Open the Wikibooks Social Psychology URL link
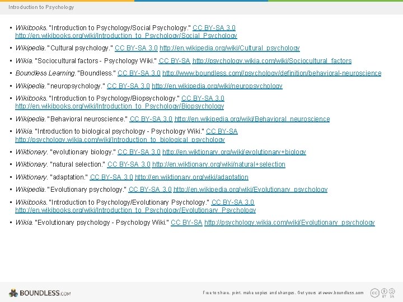 (126, 36)
